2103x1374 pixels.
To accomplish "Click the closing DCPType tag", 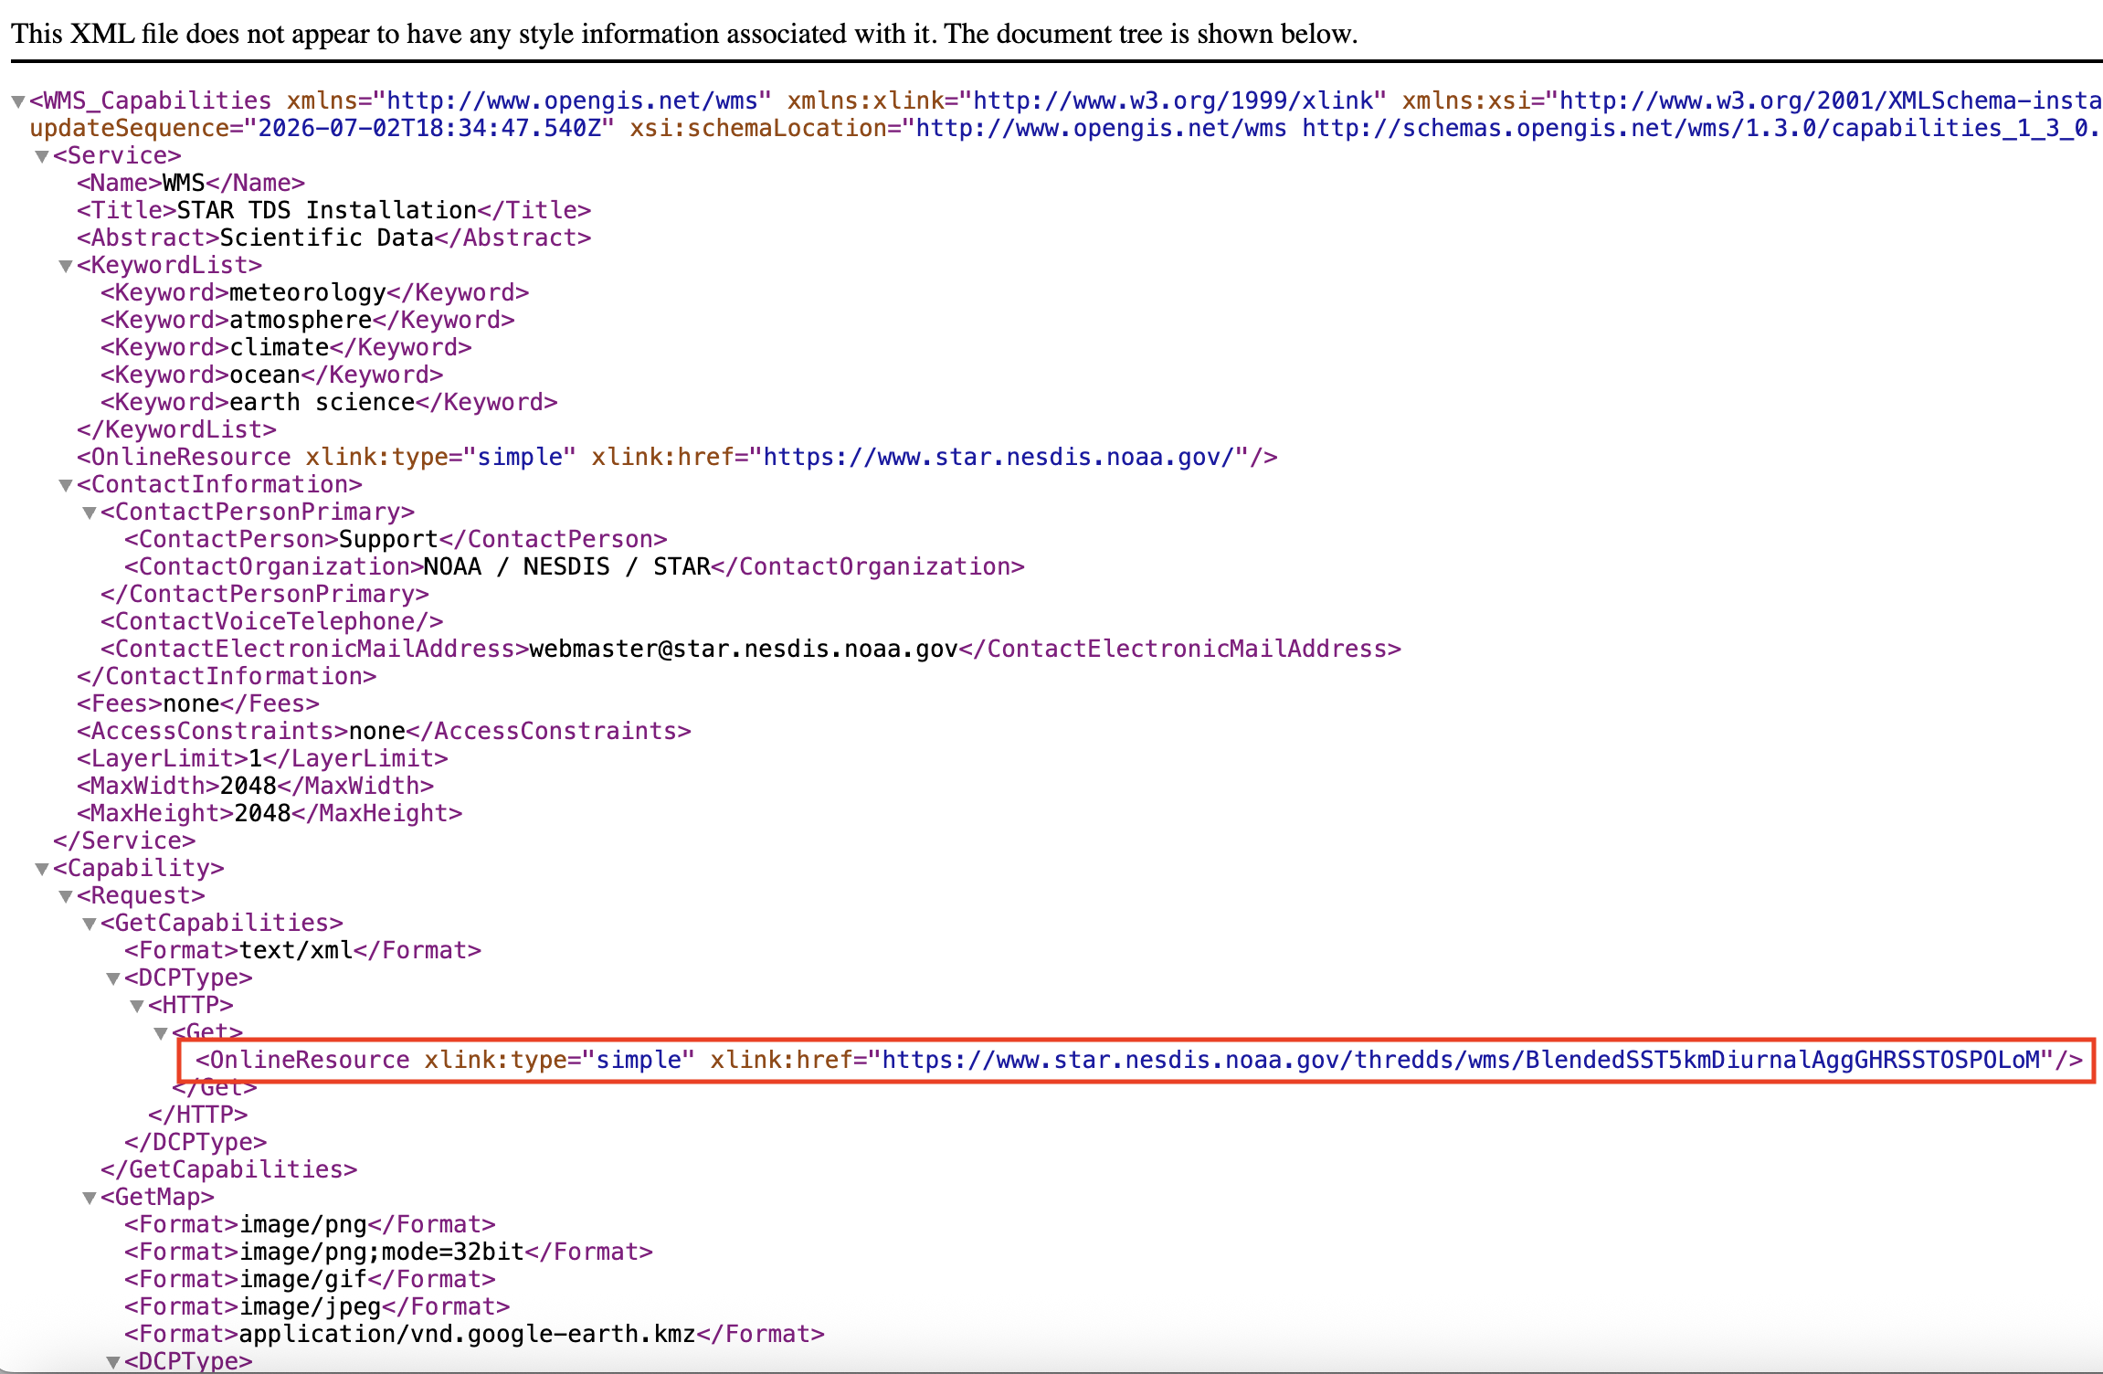I will (196, 1142).
